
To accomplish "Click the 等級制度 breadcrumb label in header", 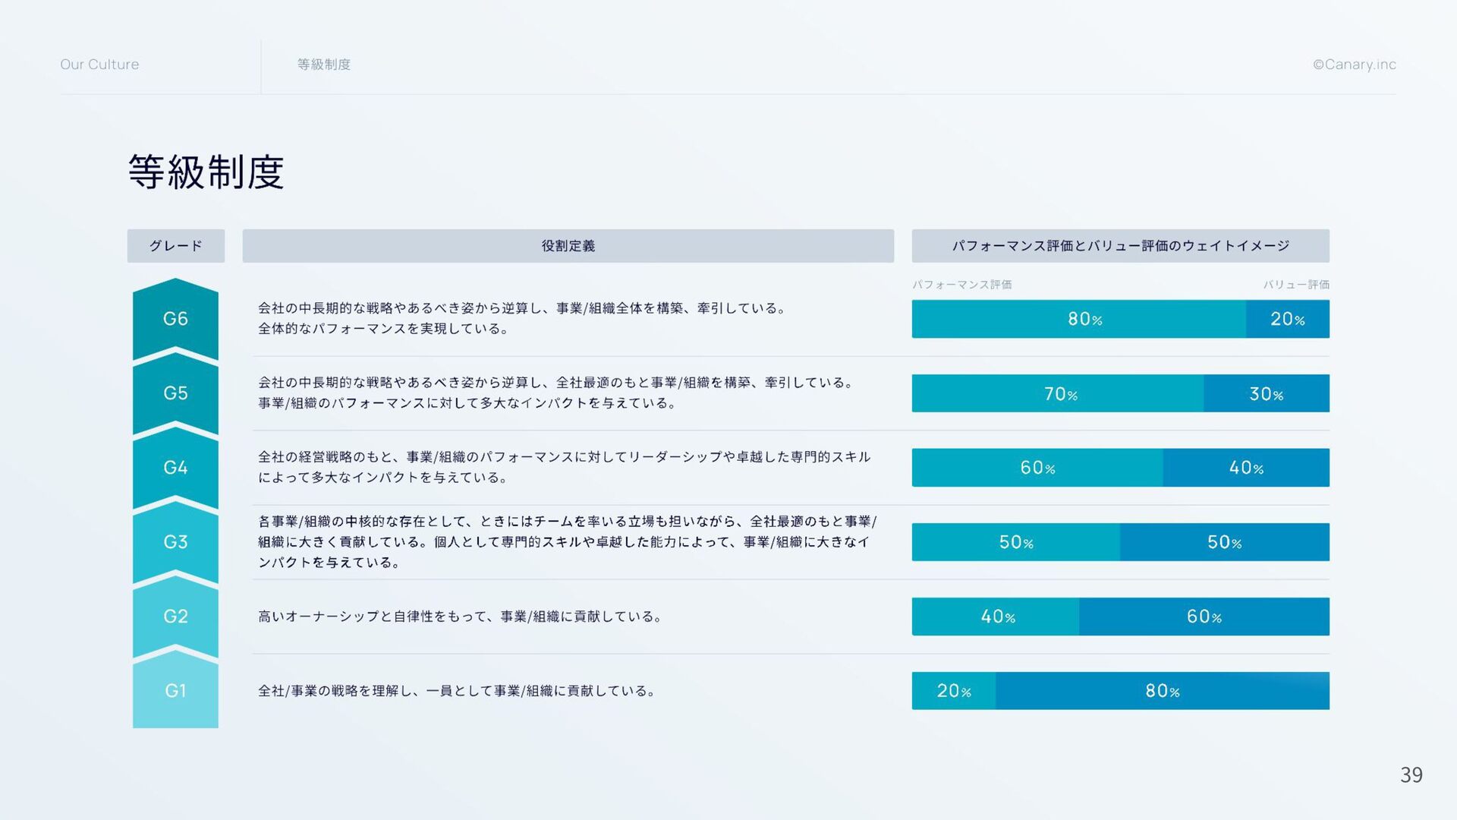I will click(324, 65).
